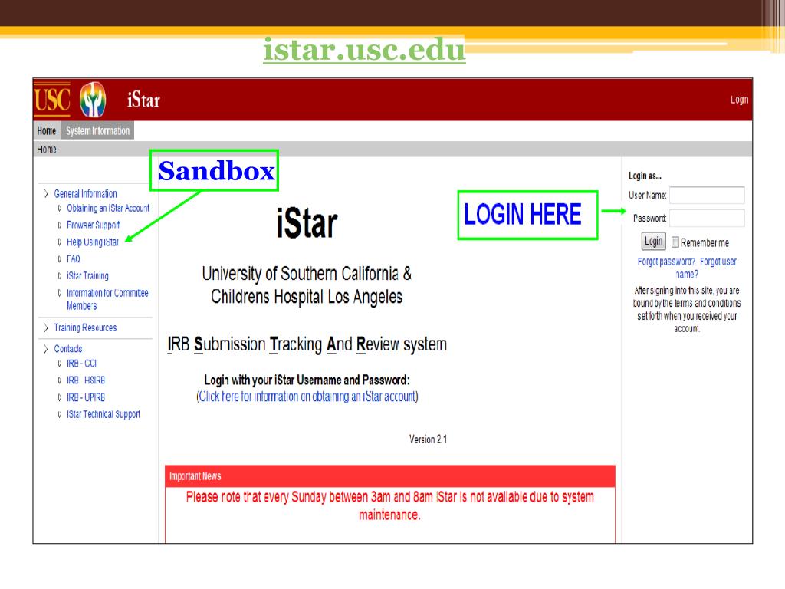The image size is (785, 589).
Task: Expand arrow beside FAQ
Action: (60, 259)
